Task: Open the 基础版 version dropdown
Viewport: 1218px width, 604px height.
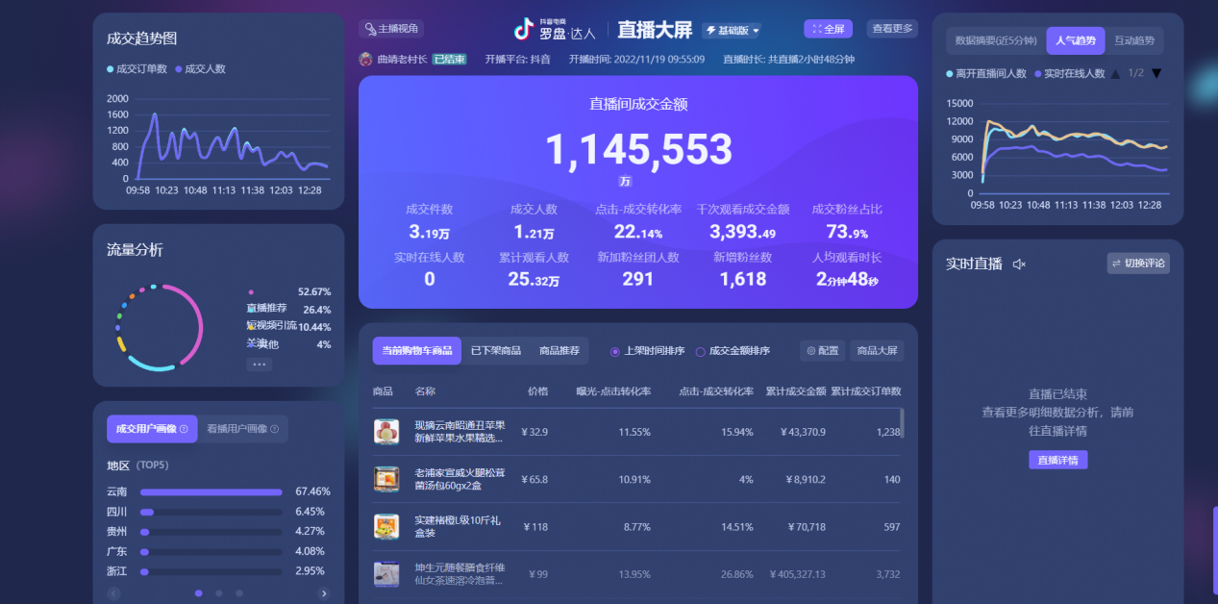Action: (733, 30)
